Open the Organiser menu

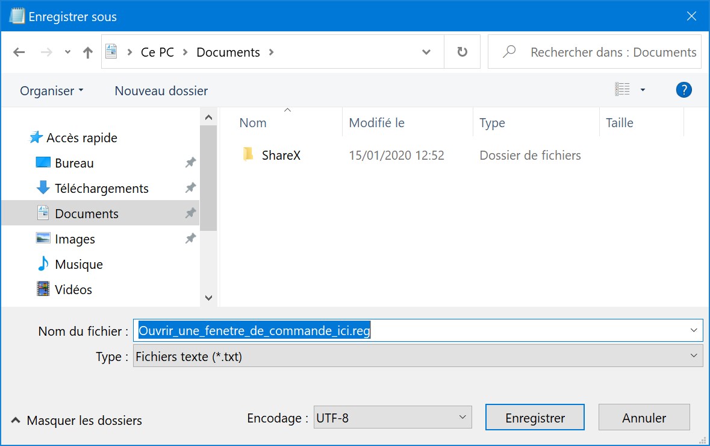[x=51, y=90]
